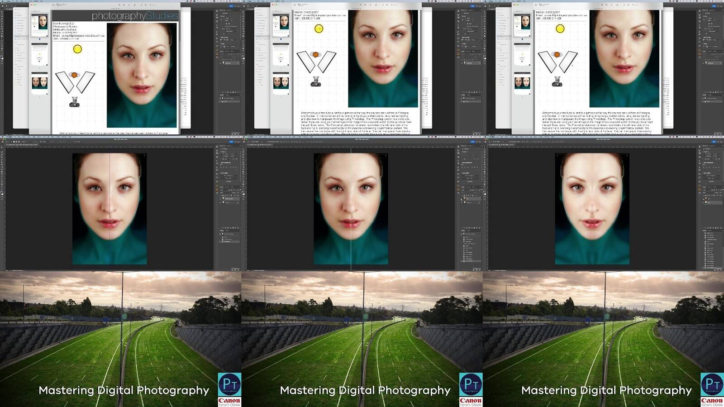Click the yellow sun light under the photographyStudies header
This screenshot has width=724, height=407.
[x=77, y=49]
